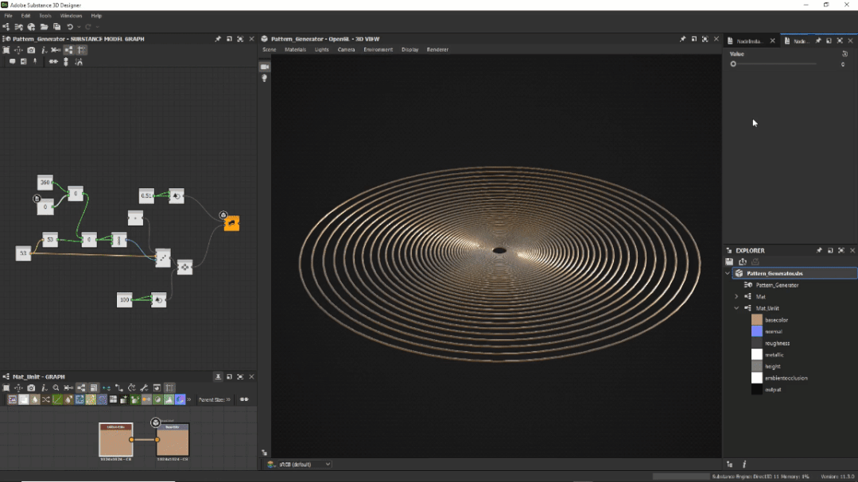Pin the Explorer panel
858x482 pixels.
point(818,251)
